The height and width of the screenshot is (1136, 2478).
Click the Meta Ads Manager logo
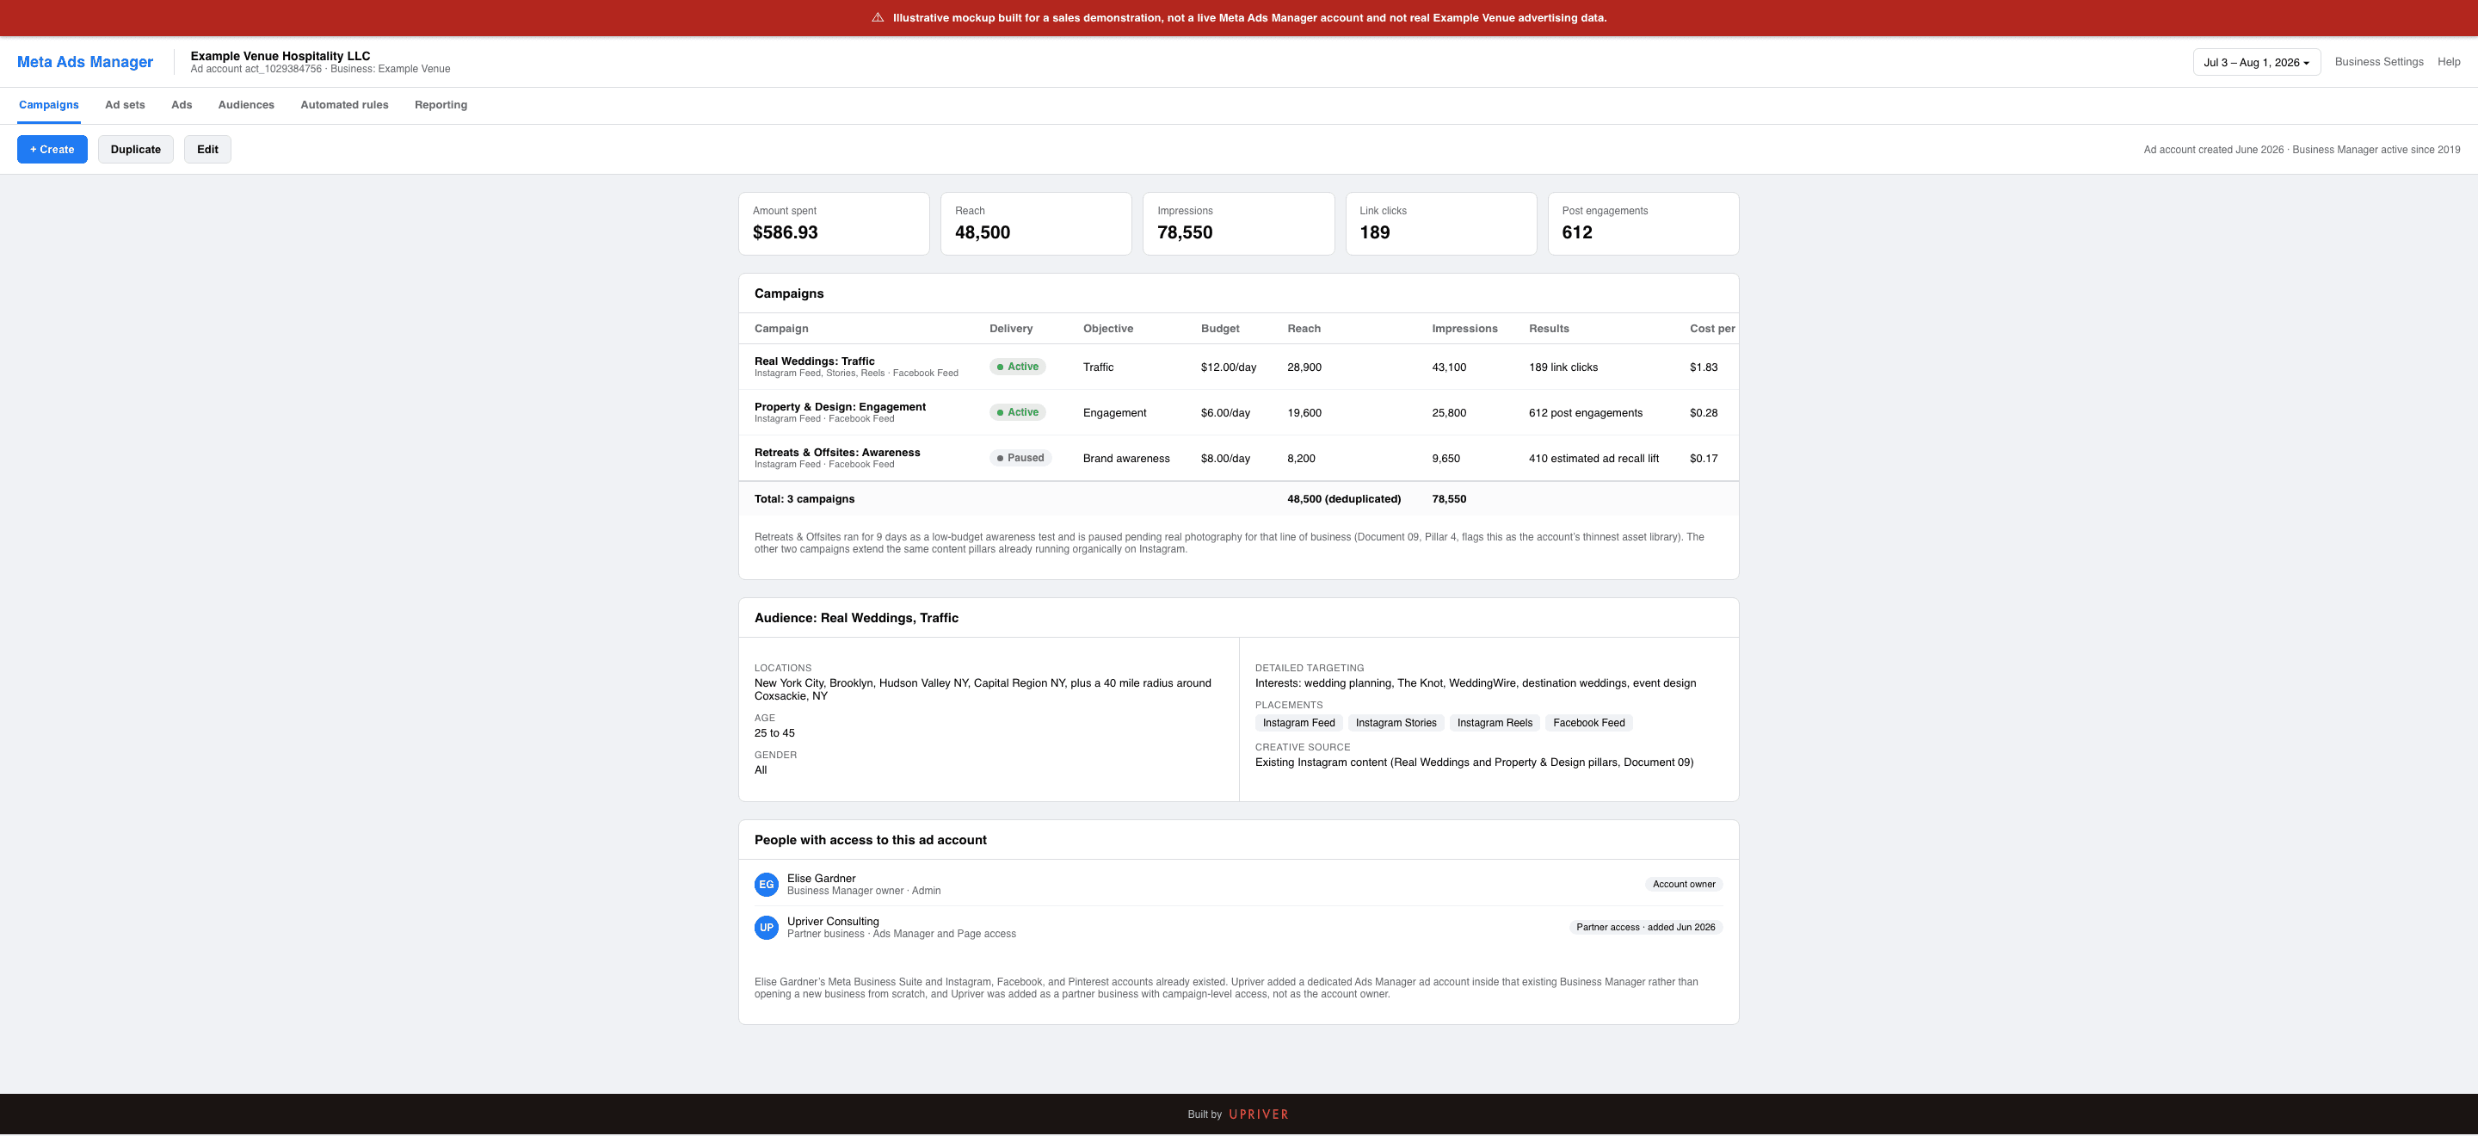click(86, 62)
